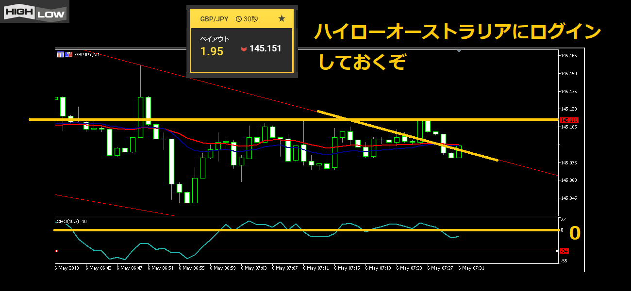Click the current price 145.151 on card

(x=265, y=49)
